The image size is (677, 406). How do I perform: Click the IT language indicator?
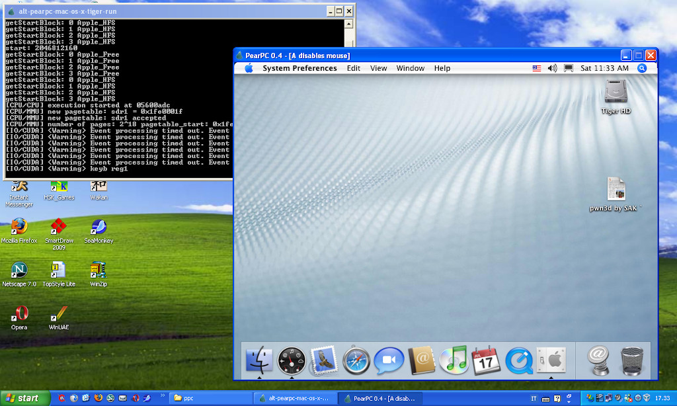(534, 398)
